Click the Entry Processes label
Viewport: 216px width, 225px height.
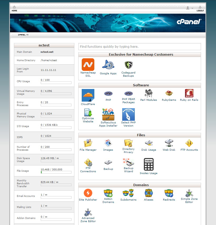click(23, 104)
